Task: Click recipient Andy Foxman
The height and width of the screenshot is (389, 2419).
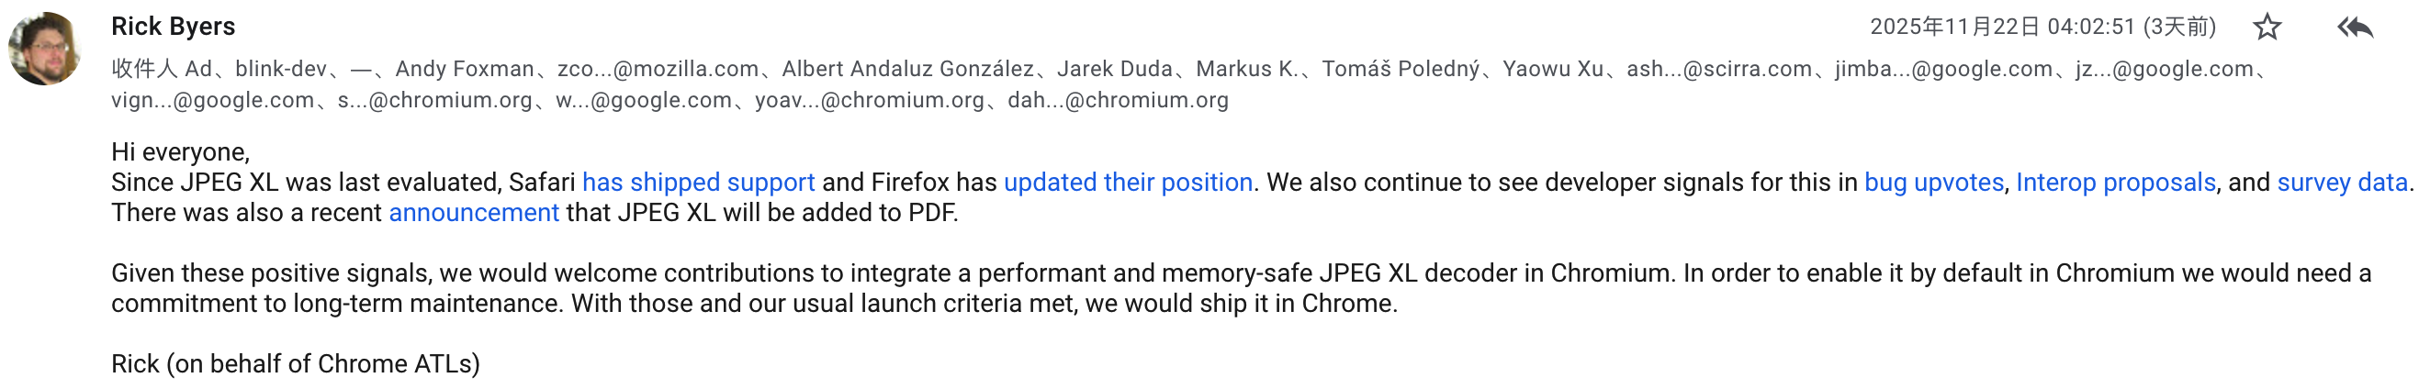Action: 464,69
